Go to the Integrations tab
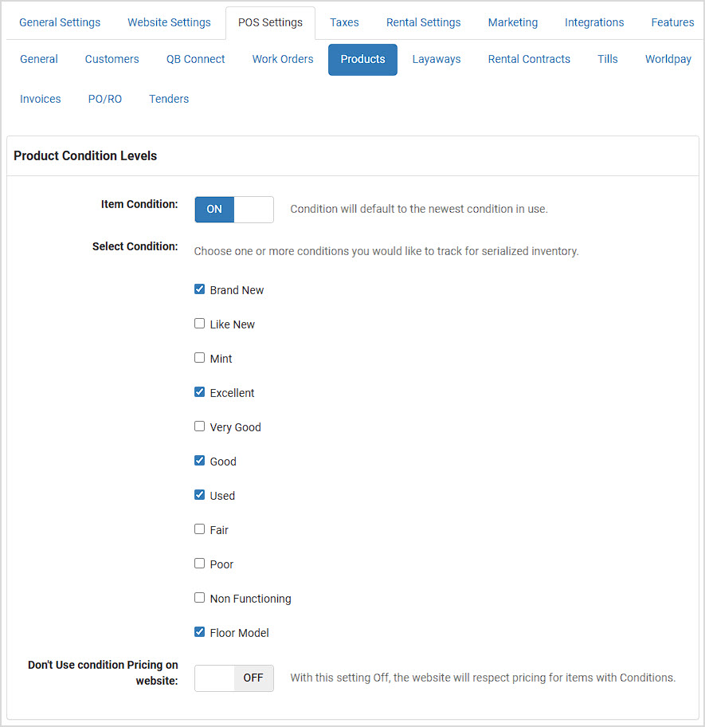 tap(594, 22)
